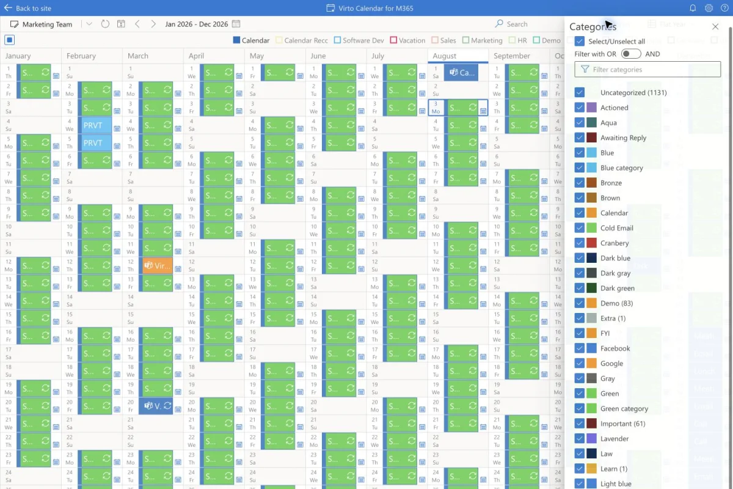Click the Virto Calendar for M365 title icon
733x489 pixels.
330,8
